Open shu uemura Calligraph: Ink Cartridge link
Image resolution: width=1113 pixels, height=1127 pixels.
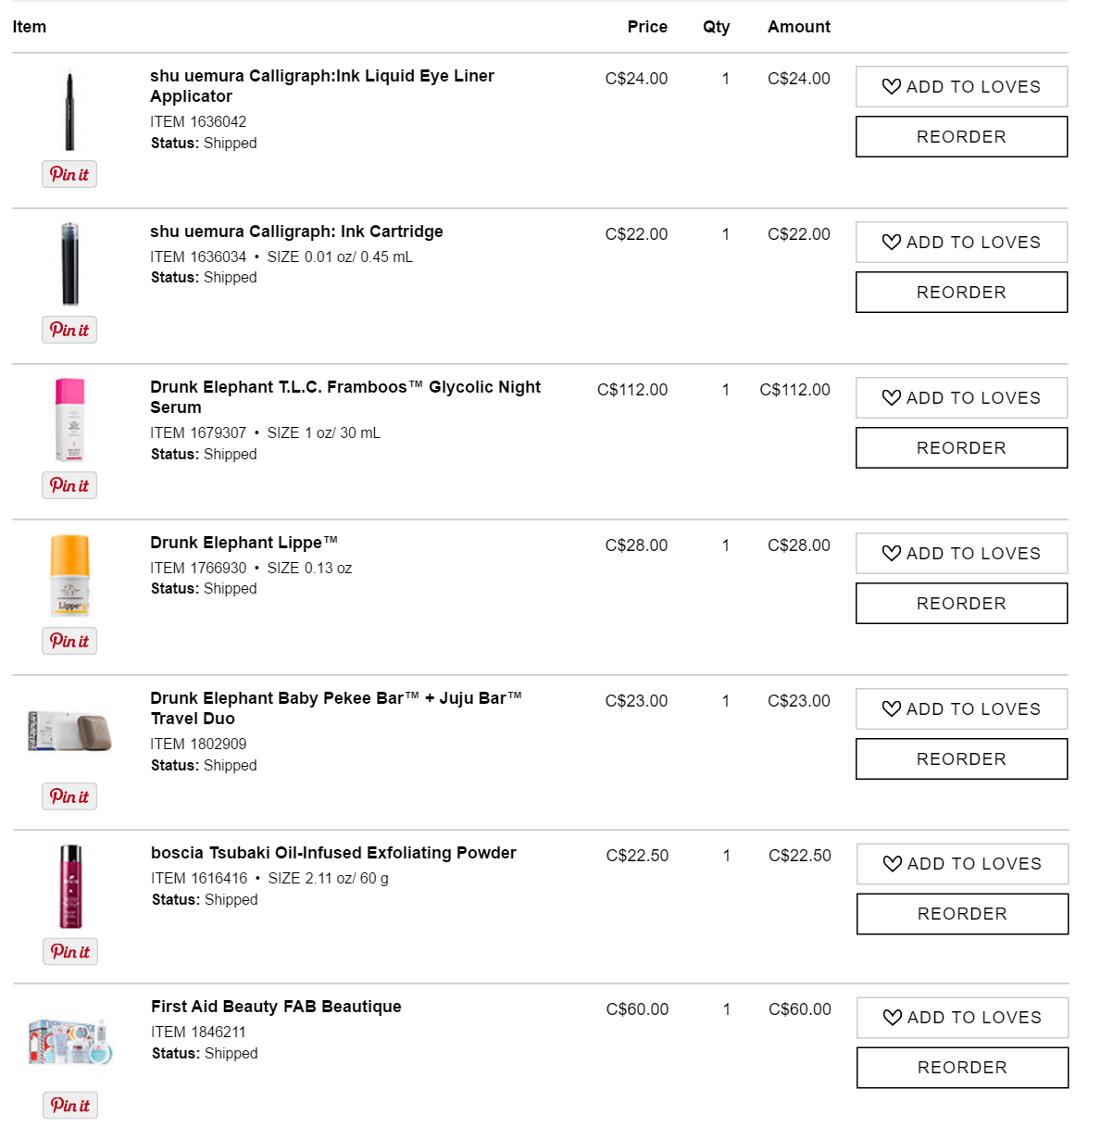(x=296, y=232)
